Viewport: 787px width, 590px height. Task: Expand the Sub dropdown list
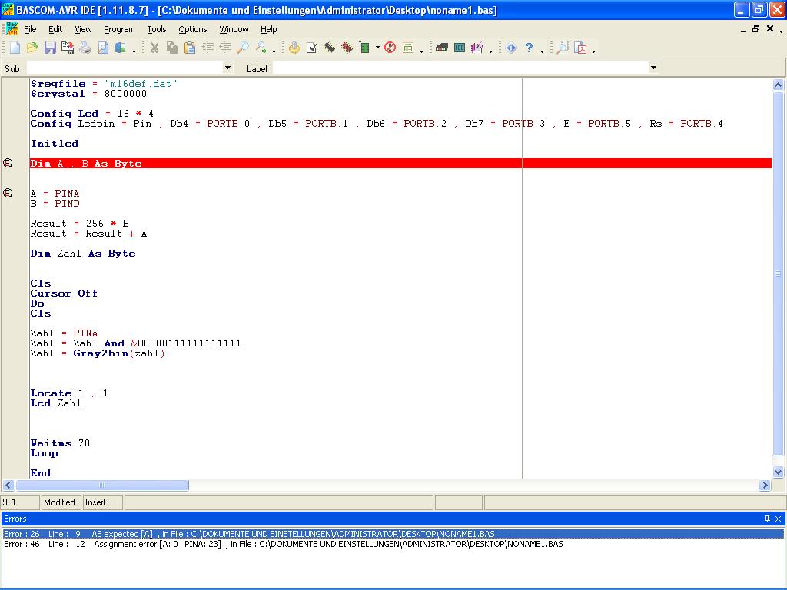tap(227, 68)
